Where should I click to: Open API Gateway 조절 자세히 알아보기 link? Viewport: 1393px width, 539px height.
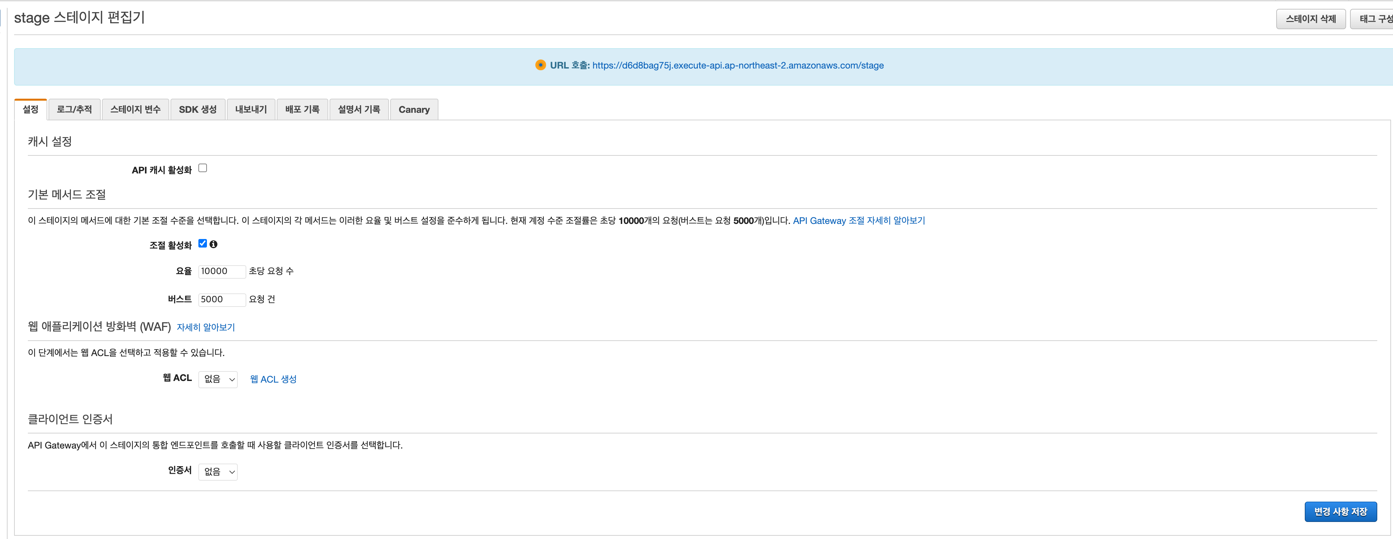pyautogui.click(x=859, y=221)
